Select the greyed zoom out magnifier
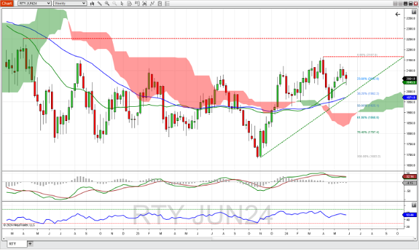The width and height of the screenshot is (419, 250). pyautogui.click(x=114, y=3)
